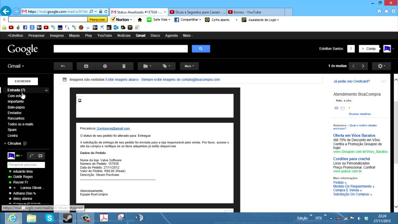Click 'Mostrar detalhes' link

point(360,114)
